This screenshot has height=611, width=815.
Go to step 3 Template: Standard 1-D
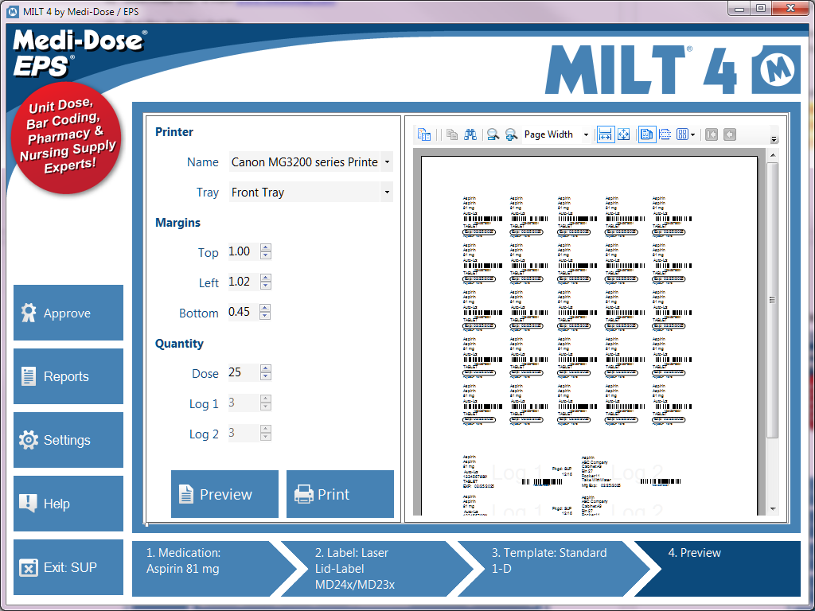[554, 568]
